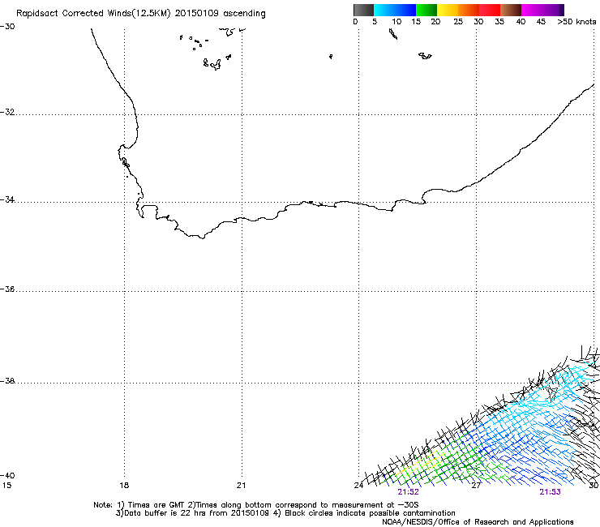Click the yellow wind barb in the swath
The height and width of the screenshot is (527, 600).
tap(421, 465)
